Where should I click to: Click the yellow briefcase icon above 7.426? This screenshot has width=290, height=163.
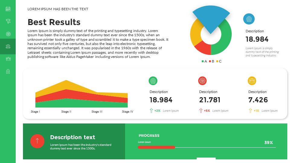click(252, 81)
